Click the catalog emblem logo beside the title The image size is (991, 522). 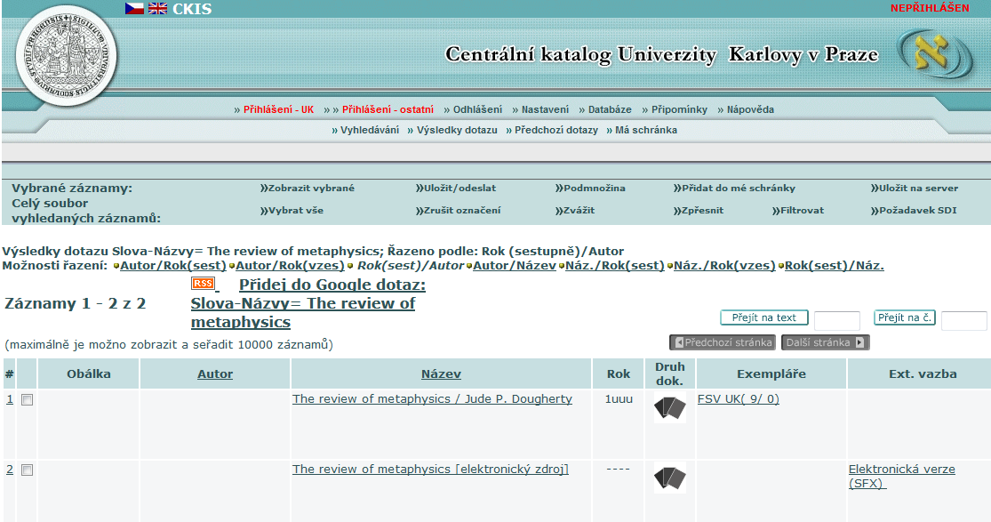pos(936,54)
